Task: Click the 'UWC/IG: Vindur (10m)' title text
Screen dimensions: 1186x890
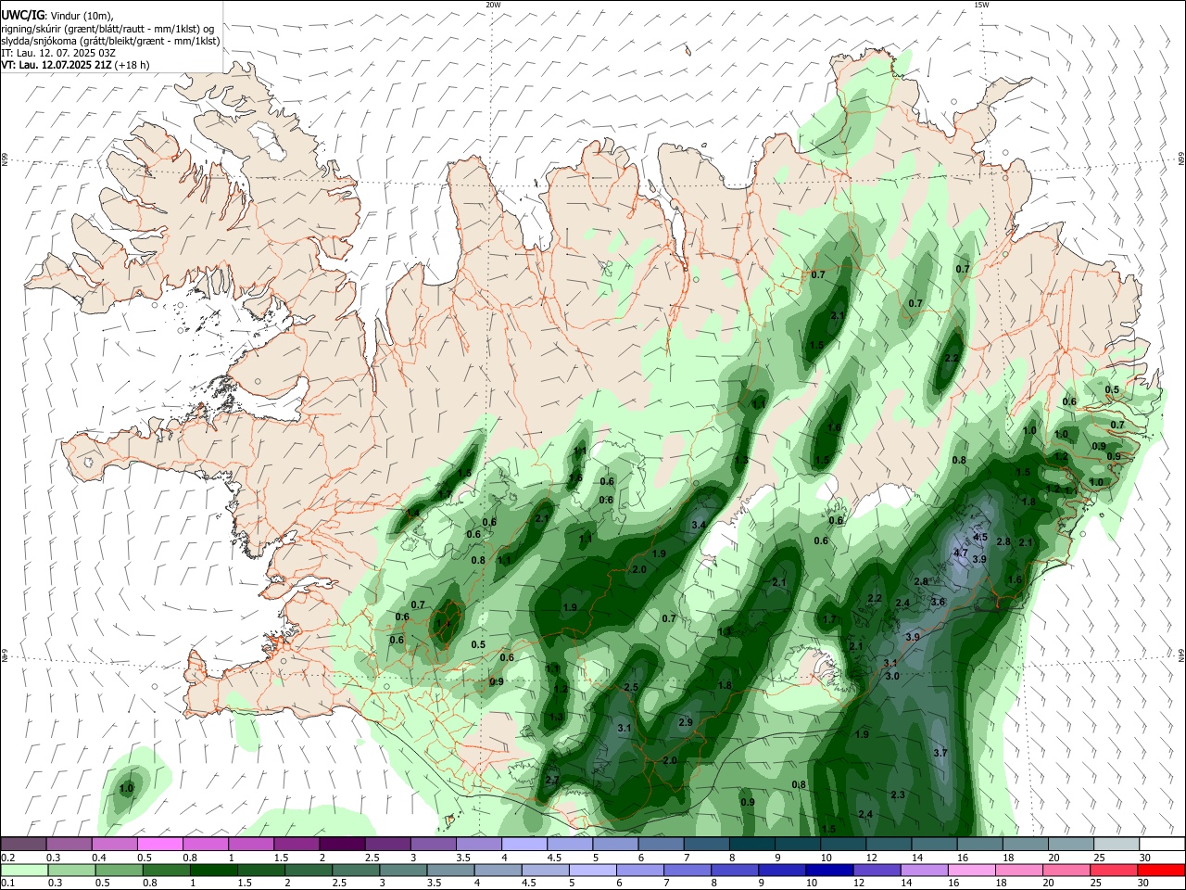Action: (57, 15)
